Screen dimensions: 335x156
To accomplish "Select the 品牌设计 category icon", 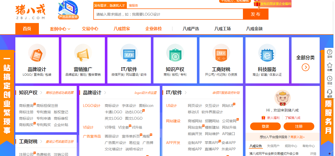I will pos(37,53).
